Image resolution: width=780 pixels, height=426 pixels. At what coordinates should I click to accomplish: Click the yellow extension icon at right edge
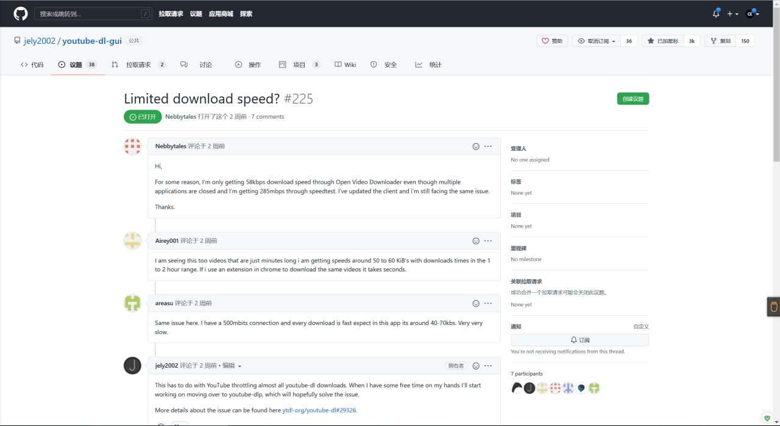click(x=774, y=307)
